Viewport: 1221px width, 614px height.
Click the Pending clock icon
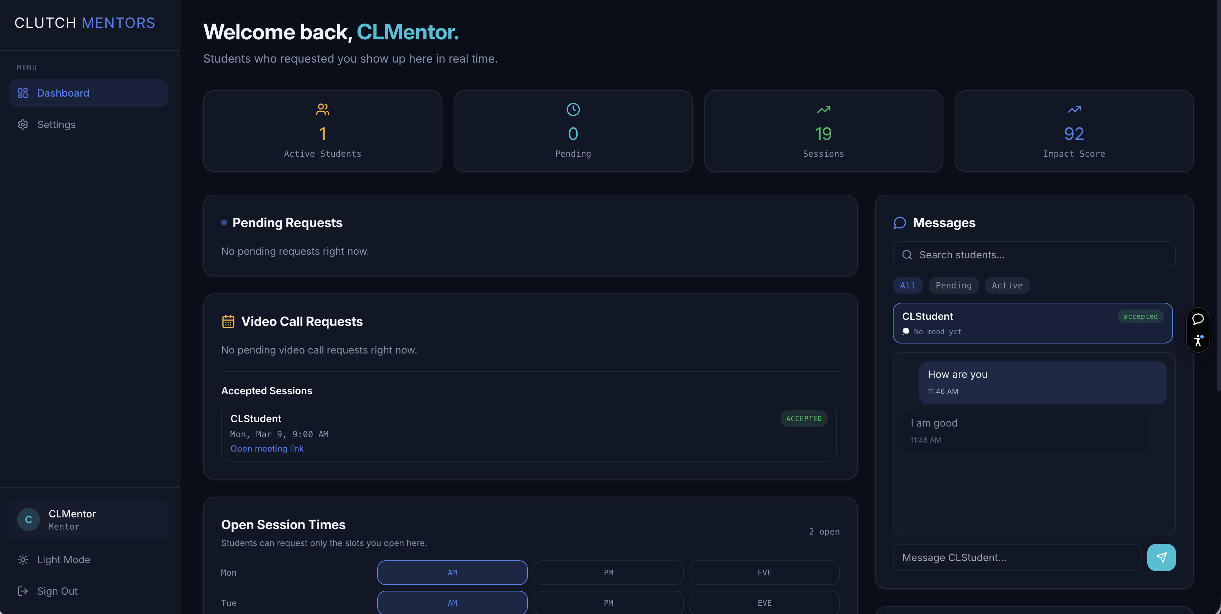[x=573, y=109]
